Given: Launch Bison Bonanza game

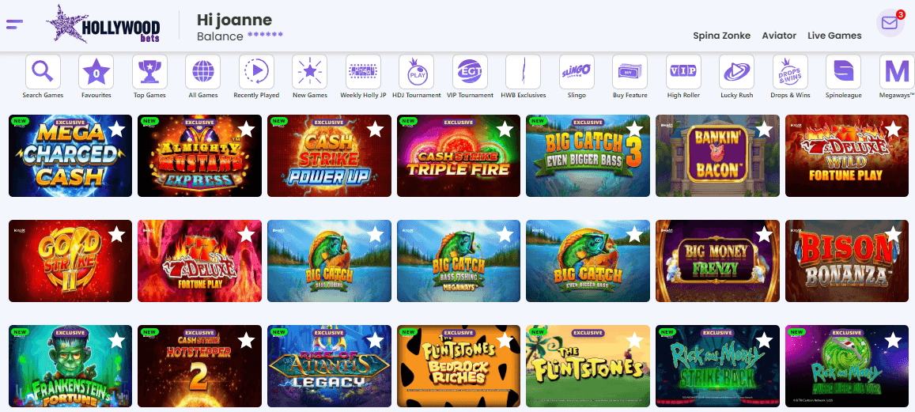Looking at the screenshot, I should tap(847, 261).
